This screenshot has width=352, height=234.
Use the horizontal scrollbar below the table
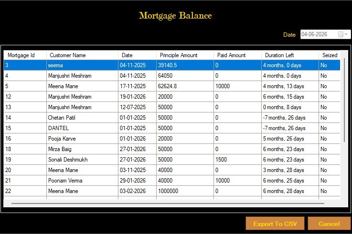(168, 203)
